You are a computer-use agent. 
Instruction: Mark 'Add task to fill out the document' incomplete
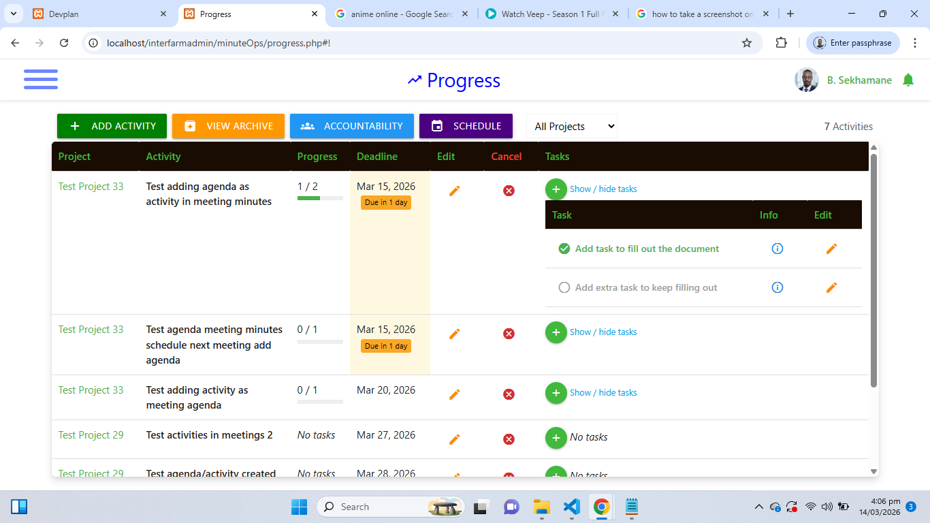pos(564,249)
